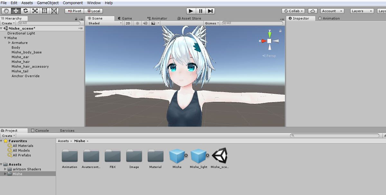This screenshot has height=195, width=386.
Task: Mute scene audio in the Scene view
Action: pos(145,23)
